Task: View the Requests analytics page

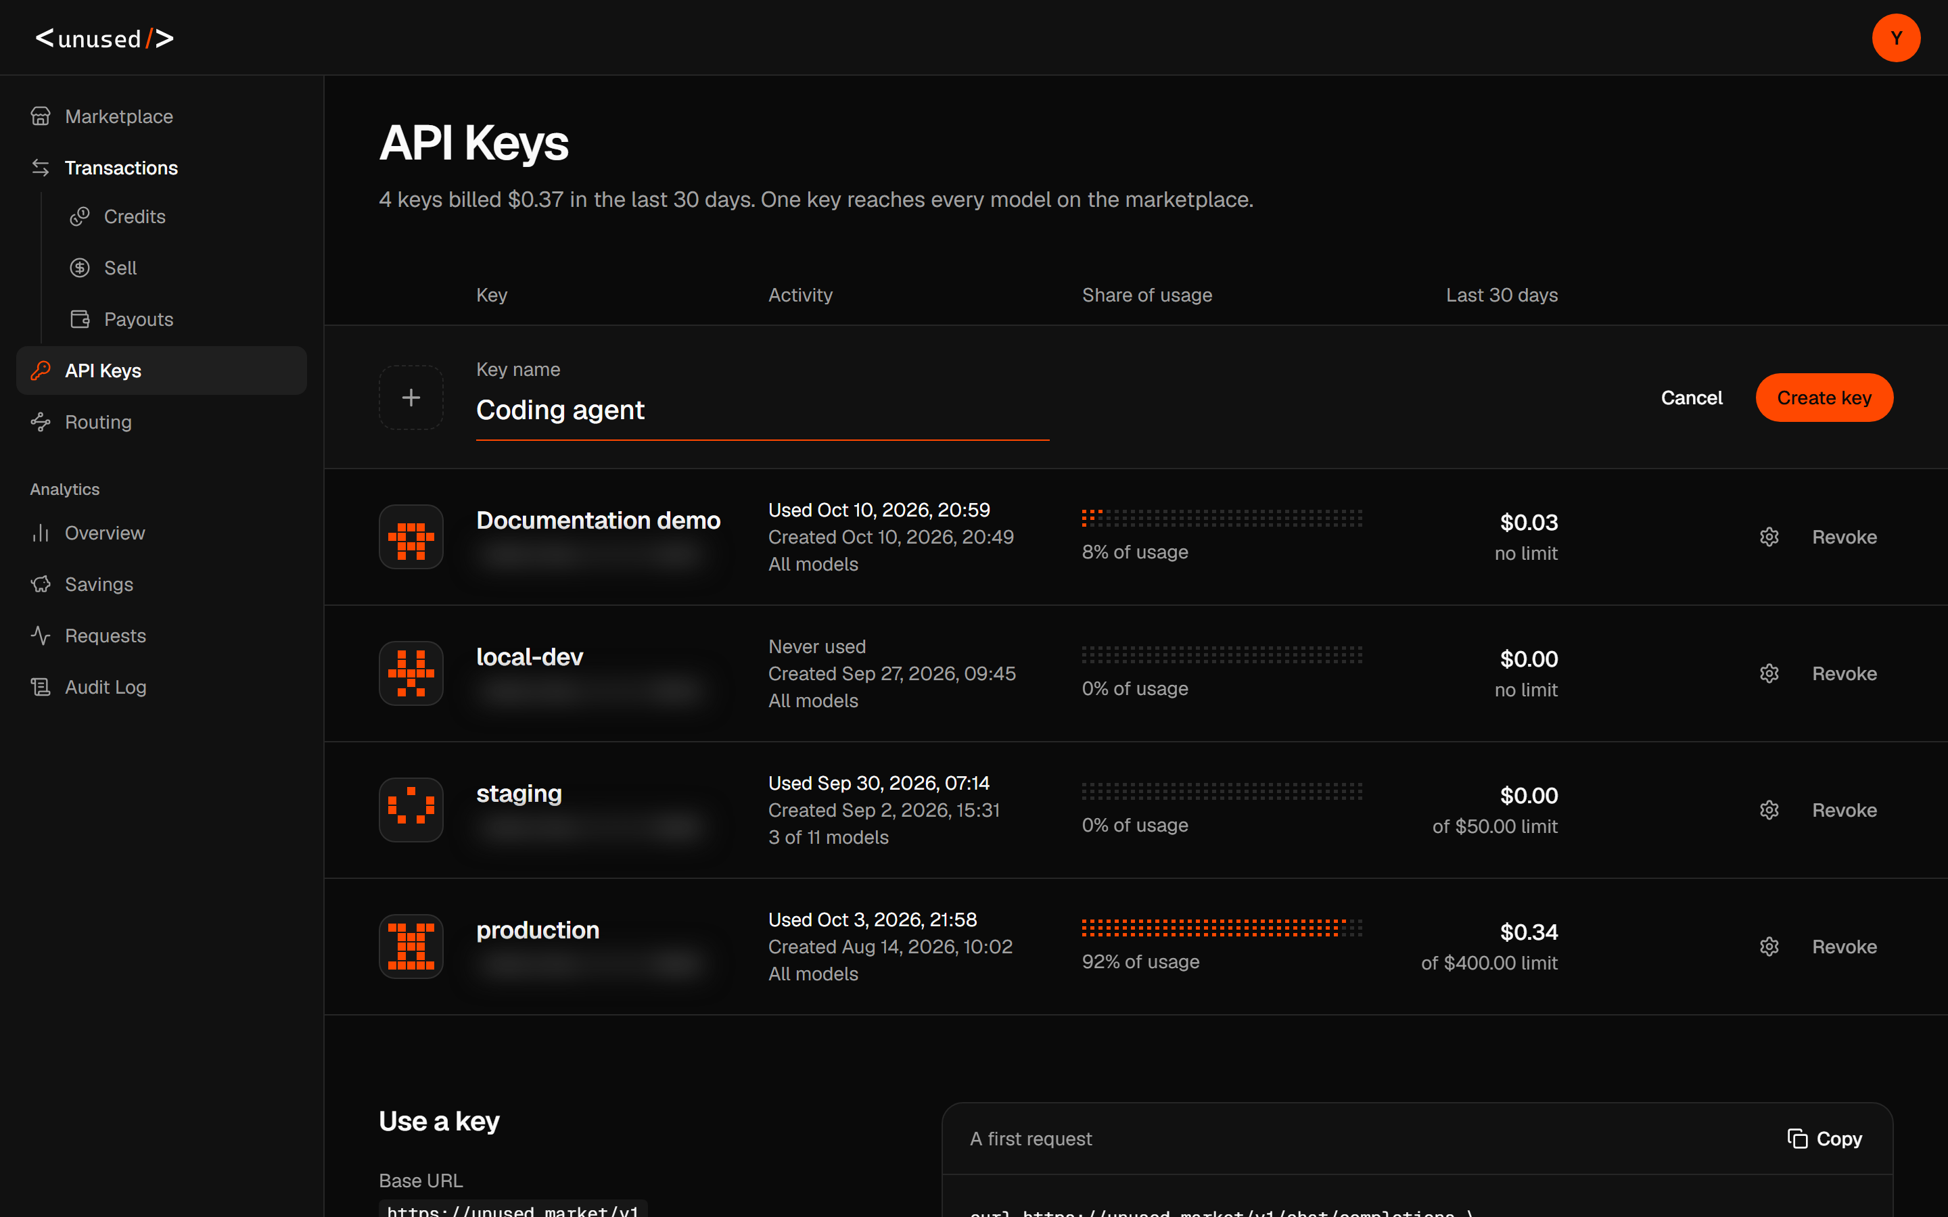Action: (x=161, y=637)
